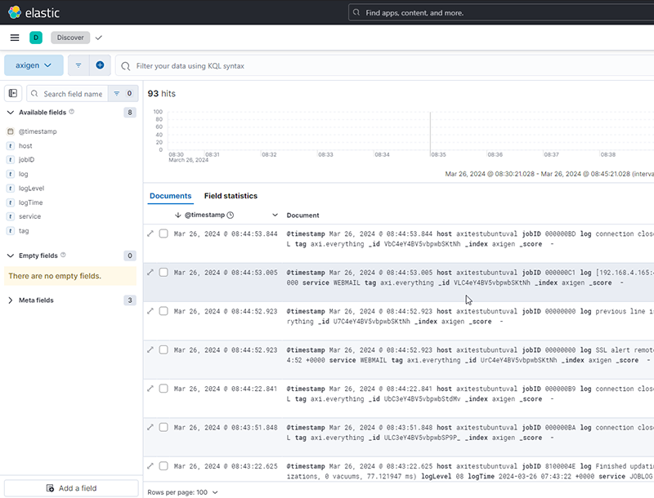The width and height of the screenshot is (654, 498).
Task: Add a filter with the plus icon
Action: [100, 65]
